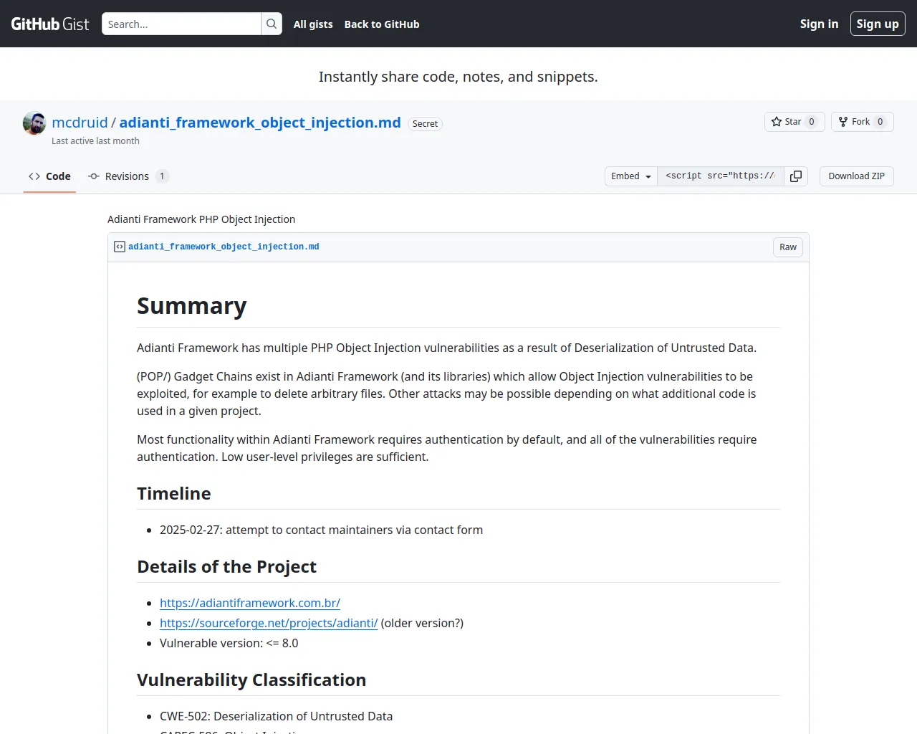Open All gists in the header
The height and width of the screenshot is (734, 917).
point(313,24)
